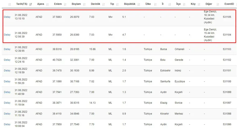Open Detay for the Elazig Sivrice event
Image resolution: width=237 pixels, height=129 pixels.
coord(7,103)
